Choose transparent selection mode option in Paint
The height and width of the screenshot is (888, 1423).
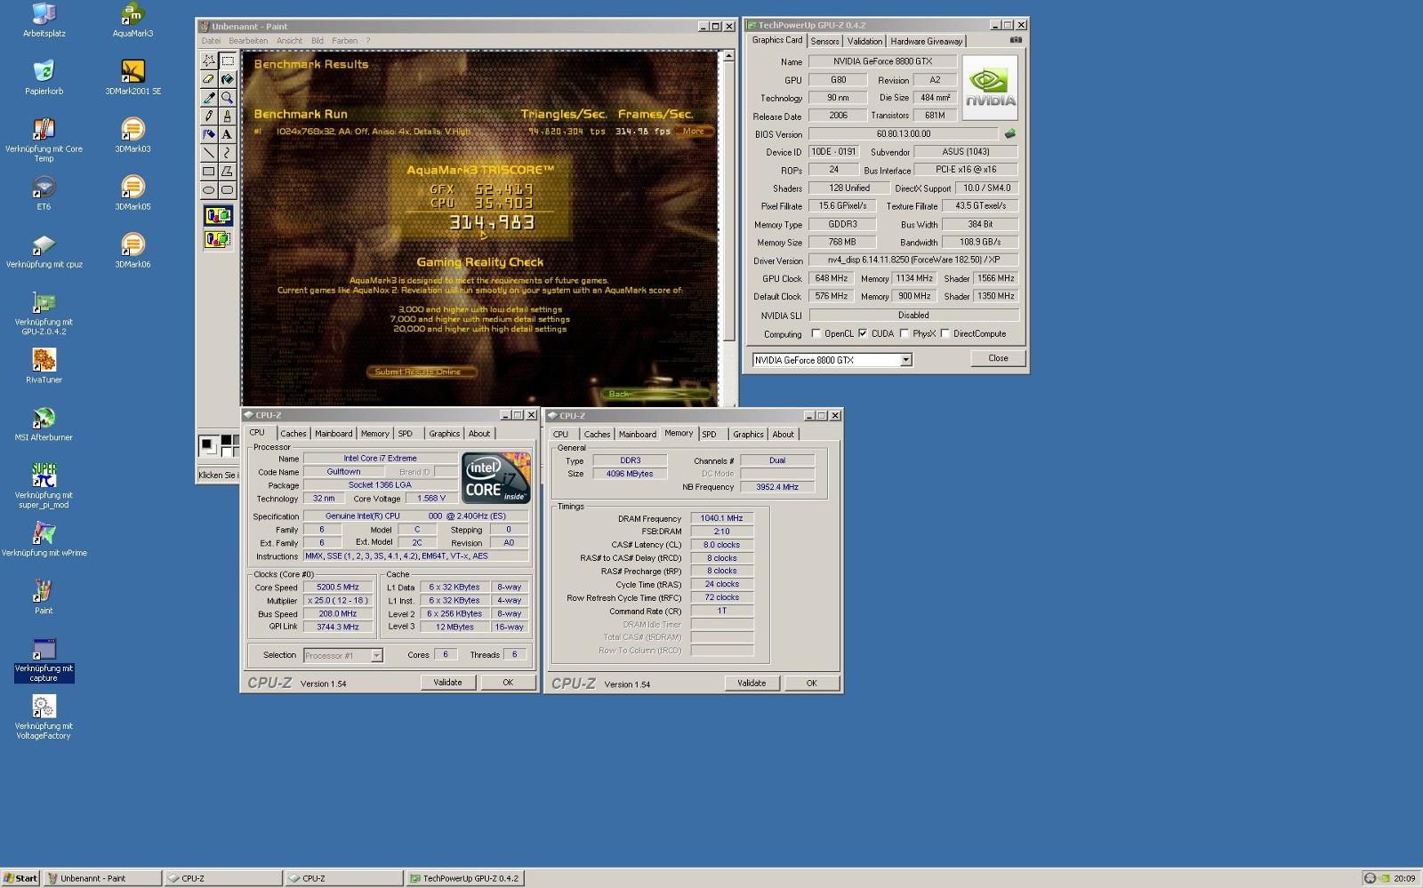[218, 239]
